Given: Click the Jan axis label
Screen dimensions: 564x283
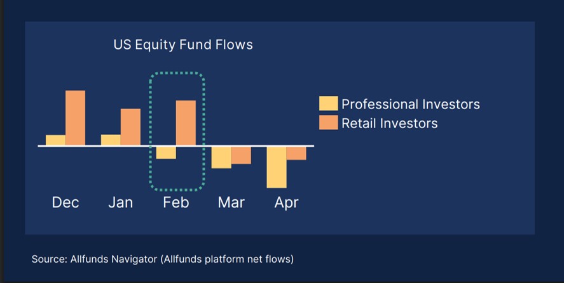Looking at the screenshot, I should (x=121, y=202).
